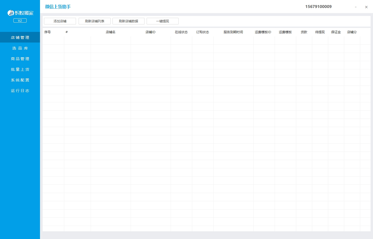
Task: Click the 运费模板ID column header
Action: click(x=263, y=32)
